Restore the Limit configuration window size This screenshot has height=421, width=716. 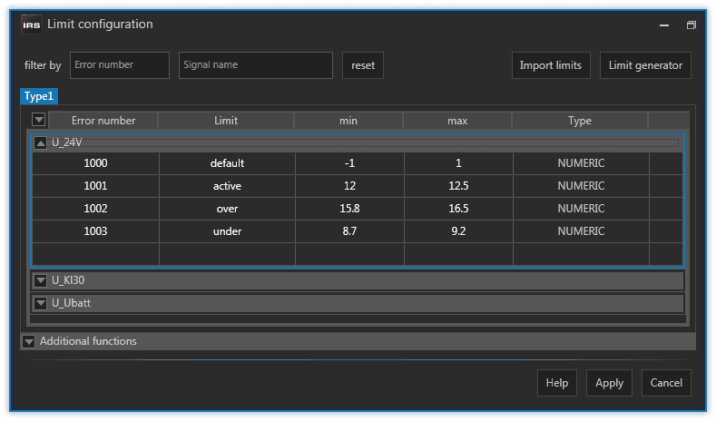pos(691,25)
